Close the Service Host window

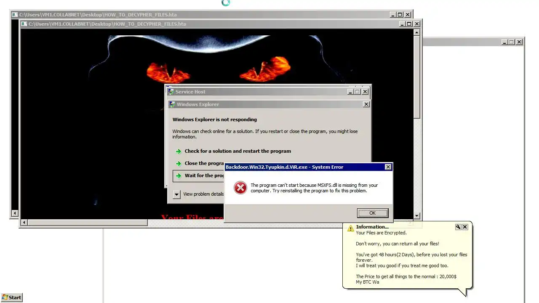click(x=365, y=92)
